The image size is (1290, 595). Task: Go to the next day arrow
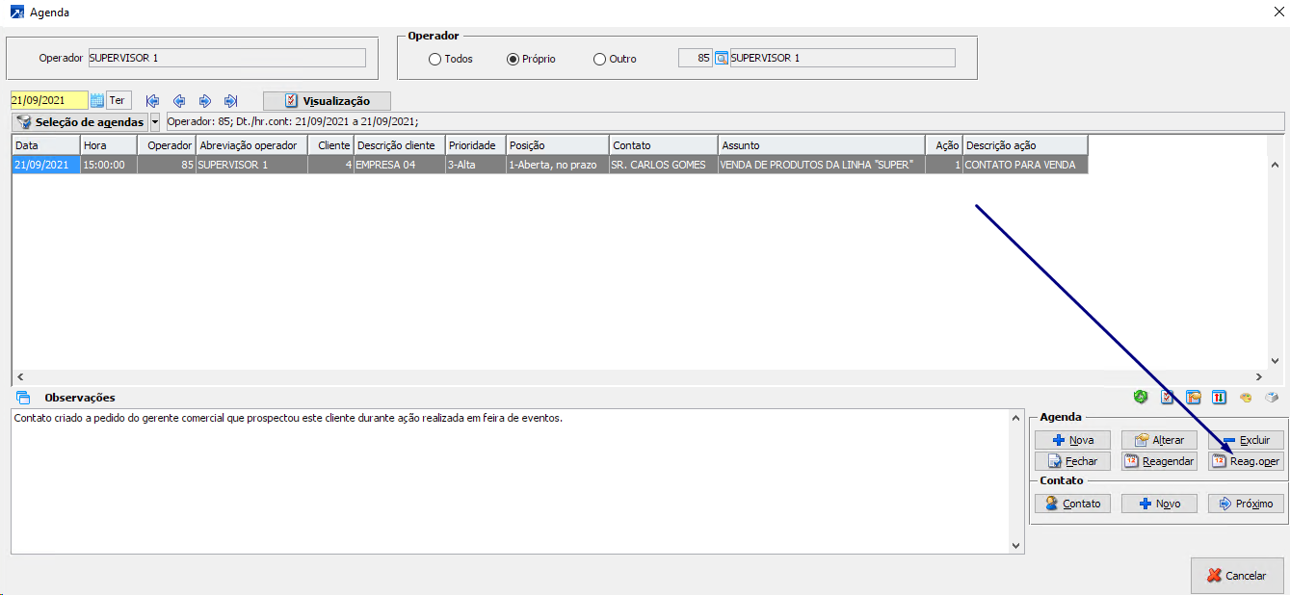[205, 101]
